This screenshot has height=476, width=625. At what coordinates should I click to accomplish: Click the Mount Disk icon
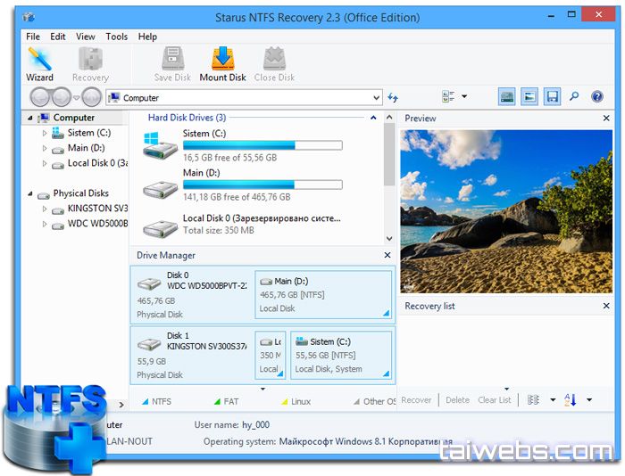222,64
